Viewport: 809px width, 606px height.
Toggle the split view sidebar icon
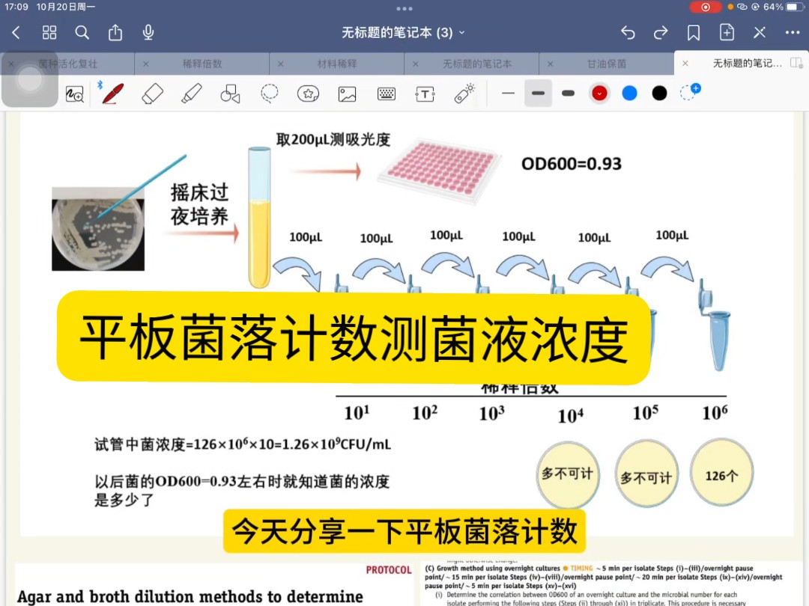[x=796, y=63]
